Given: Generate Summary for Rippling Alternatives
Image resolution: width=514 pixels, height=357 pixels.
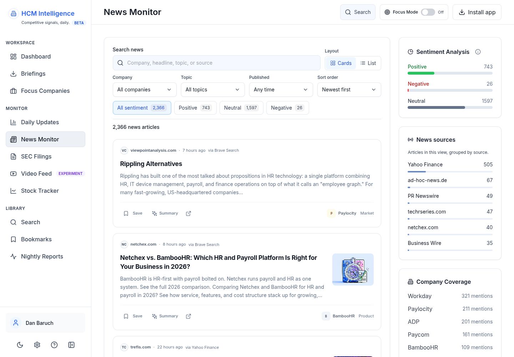Looking at the screenshot, I should 165,213.
